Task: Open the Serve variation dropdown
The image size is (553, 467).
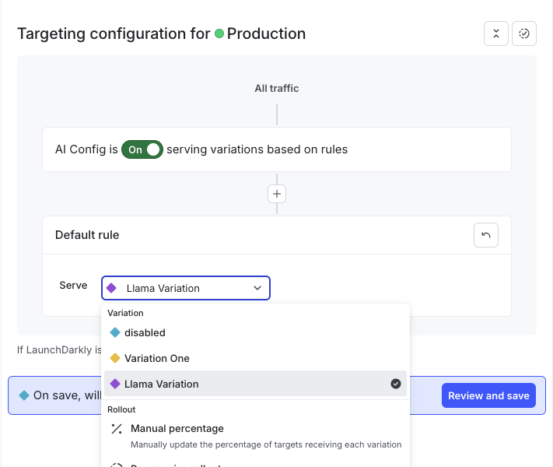Action: [x=186, y=288]
